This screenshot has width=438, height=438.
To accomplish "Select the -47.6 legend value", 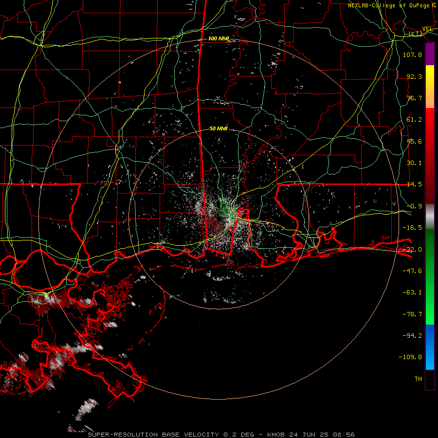I will tap(412, 271).
